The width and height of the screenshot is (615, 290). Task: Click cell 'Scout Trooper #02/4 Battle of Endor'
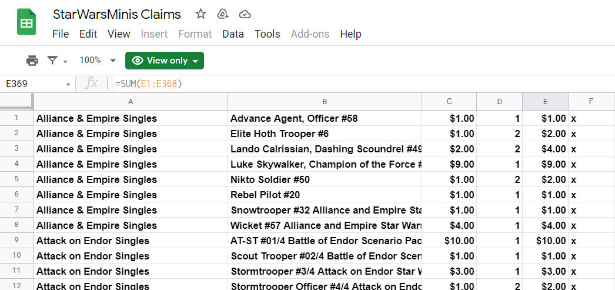[325, 256]
